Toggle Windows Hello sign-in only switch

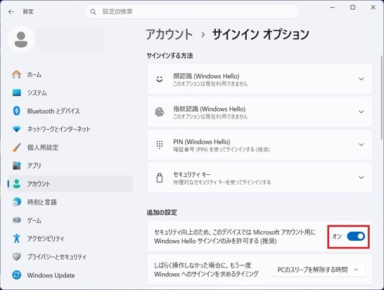tap(356, 236)
